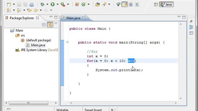This screenshot has height=111, width=198.
Task: Click the Previous Annotation up arrow icon
Action: point(19,10)
